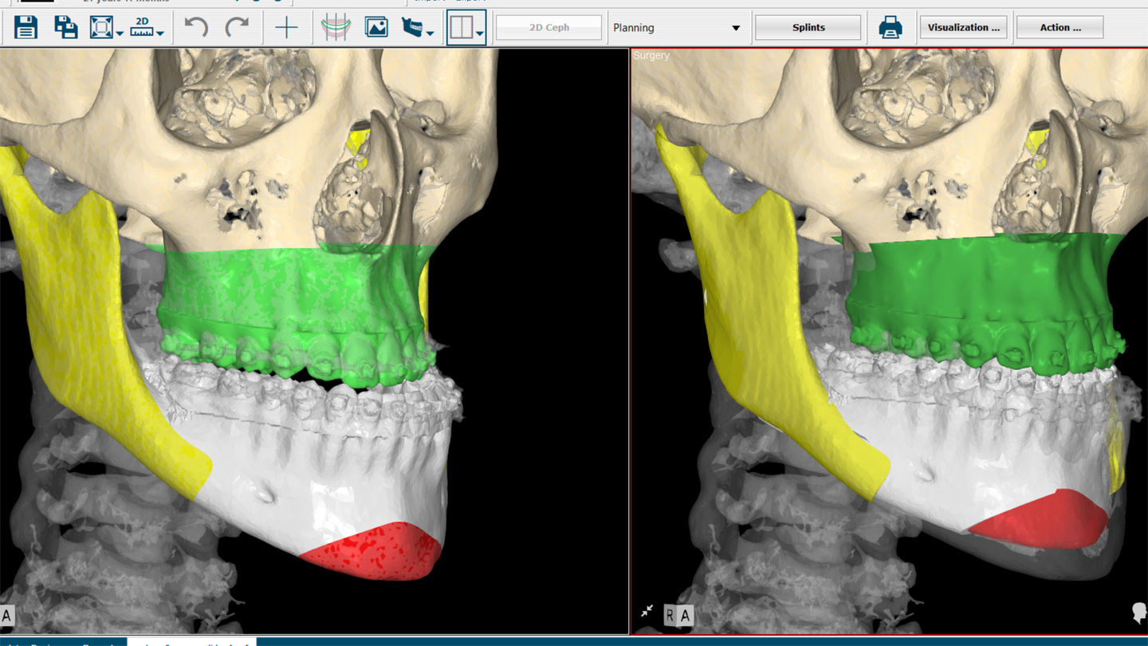Open the Planning dropdown
The image size is (1148, 646).
[x=678, y=26]
